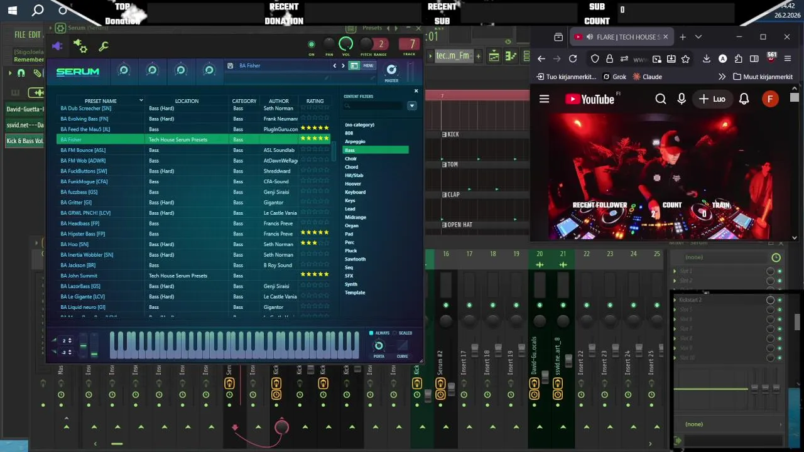Open FL Studio EDIT menu
The width and height of the screenshot is (804, 452).
[34, 35]
